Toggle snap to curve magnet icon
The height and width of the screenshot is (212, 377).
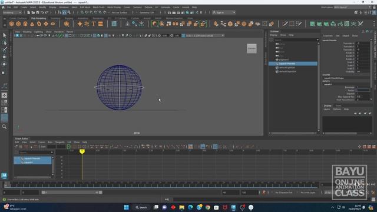87,12
